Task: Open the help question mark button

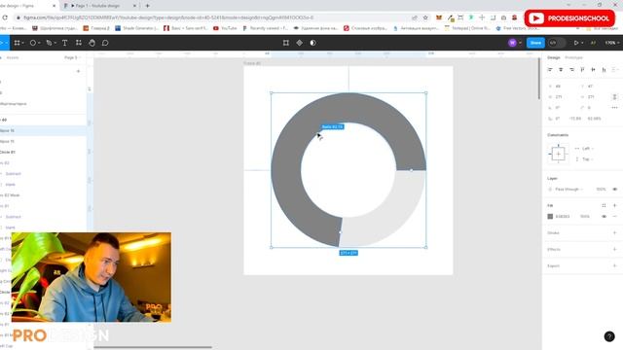Action: coord(609,336)
